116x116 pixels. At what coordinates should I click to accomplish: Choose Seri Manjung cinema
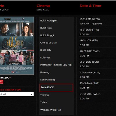pyautogui.click(x=48, y=80)
